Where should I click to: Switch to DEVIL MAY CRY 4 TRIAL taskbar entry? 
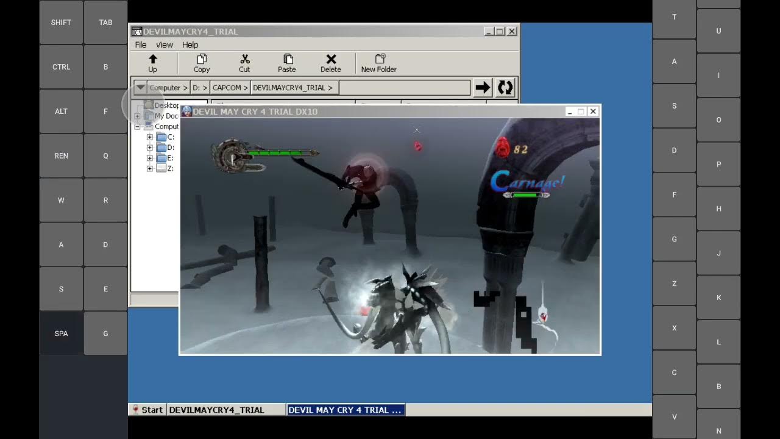pos(346,410)
